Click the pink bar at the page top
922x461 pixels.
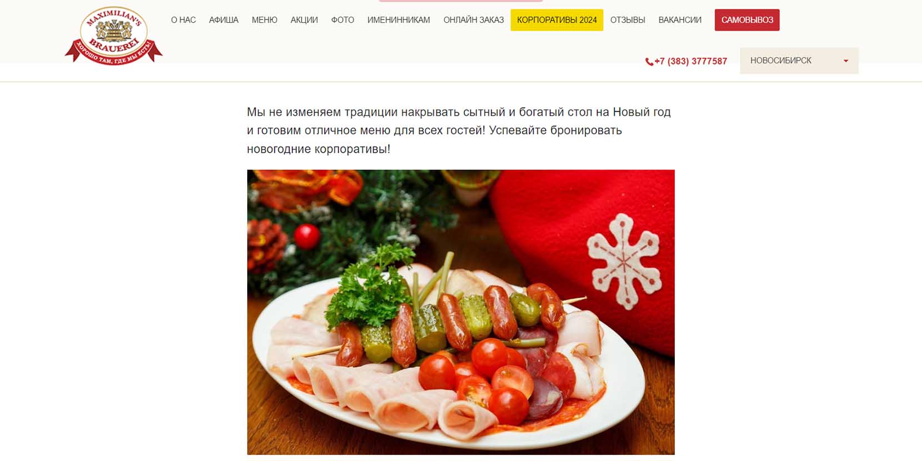pyautogui.click(x=459, y=1)
